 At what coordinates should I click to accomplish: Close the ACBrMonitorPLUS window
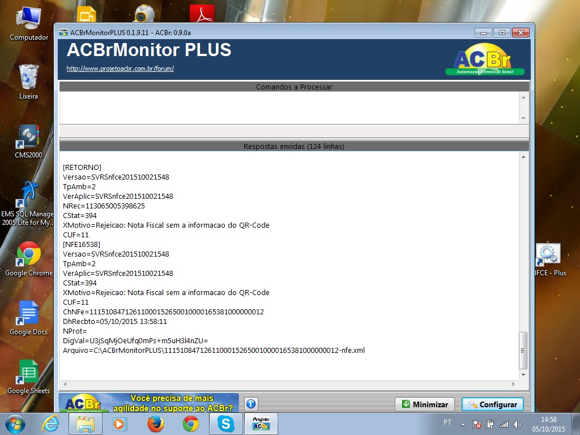tap(521, 32)
